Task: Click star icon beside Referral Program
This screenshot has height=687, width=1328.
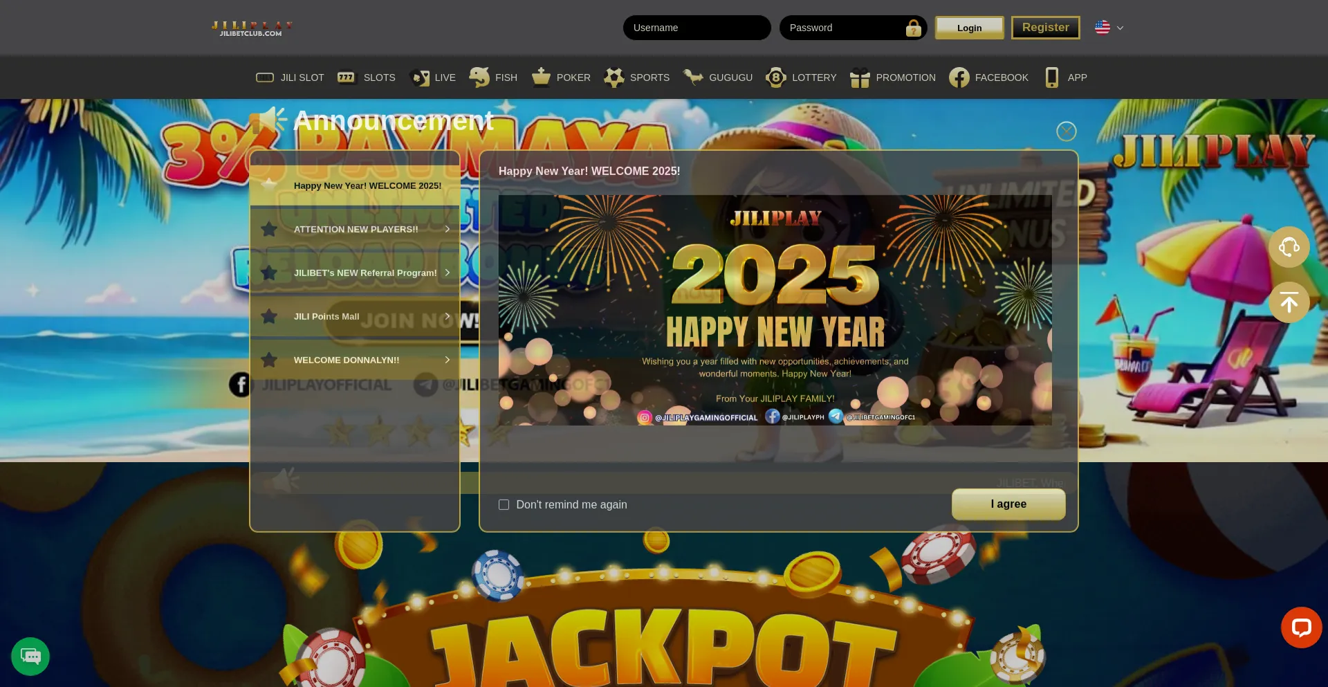Action: coord(269,273)
